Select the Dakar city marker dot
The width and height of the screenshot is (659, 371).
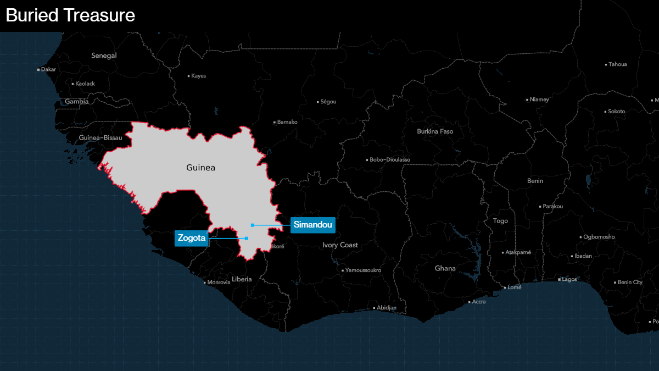[x=38, y=70]
